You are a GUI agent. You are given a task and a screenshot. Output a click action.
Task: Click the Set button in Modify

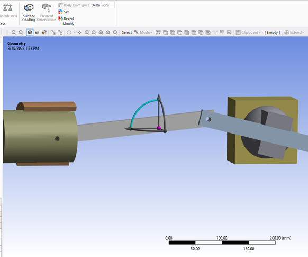tap(64, 12)
